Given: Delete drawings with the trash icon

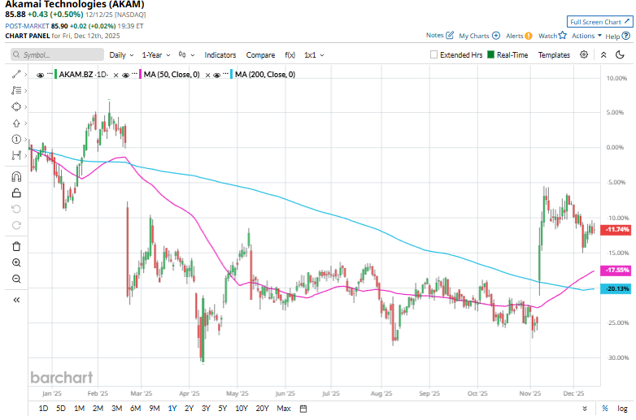Looking at the screenshot, I should point(15,246).
